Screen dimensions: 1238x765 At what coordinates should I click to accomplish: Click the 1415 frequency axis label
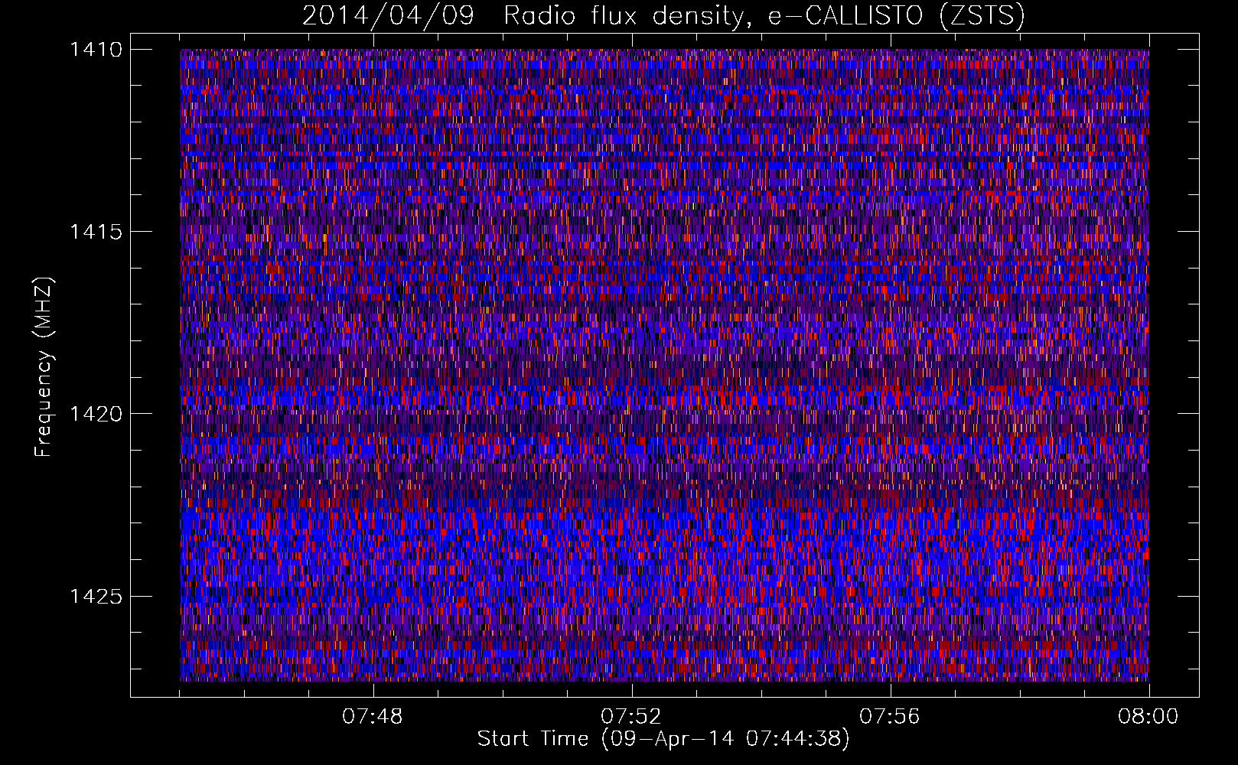point(96,232)
